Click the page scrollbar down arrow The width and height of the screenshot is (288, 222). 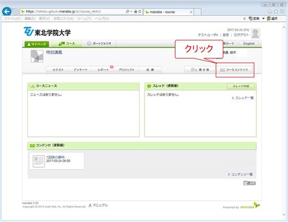pyautogui.click(x=284, y=214)
